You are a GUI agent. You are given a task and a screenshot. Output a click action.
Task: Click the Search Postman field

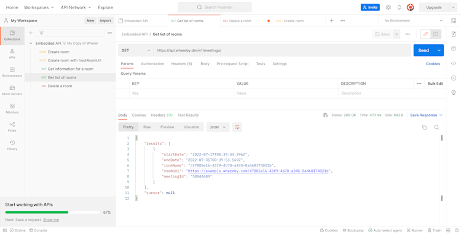pos(215,7)
